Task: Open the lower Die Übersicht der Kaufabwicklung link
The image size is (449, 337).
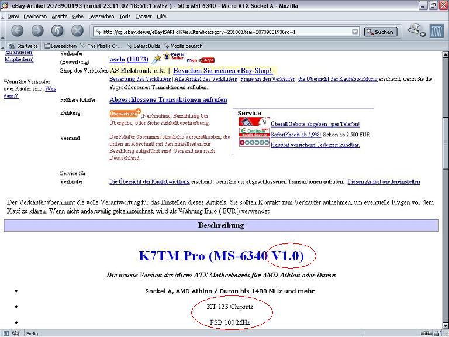Action: click(x=150, y=182)
